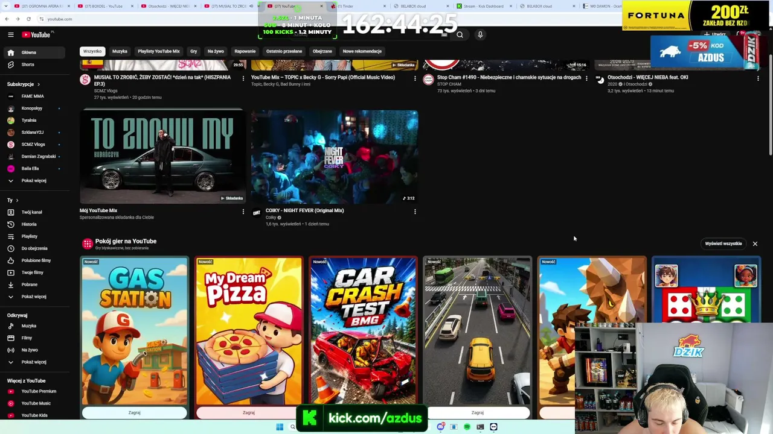Select the Ostatnio przesłane chip
773x434 pixels.
[x=284, y=51]
